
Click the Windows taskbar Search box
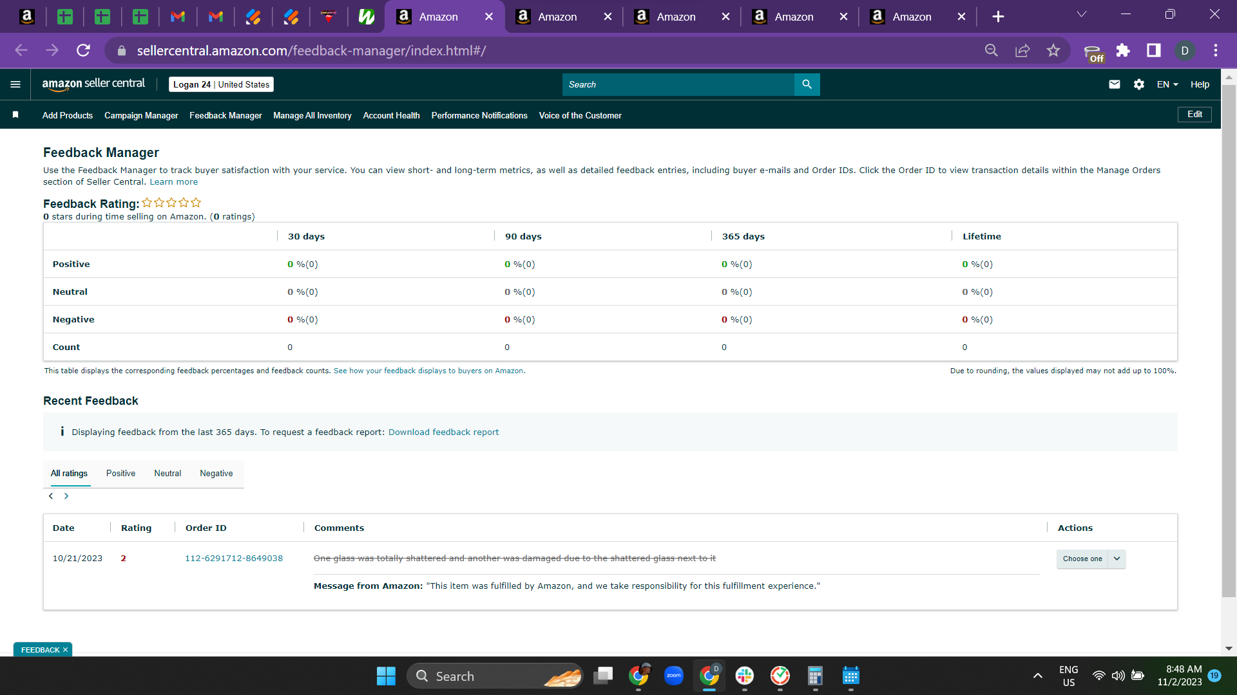tap(495, 676)
